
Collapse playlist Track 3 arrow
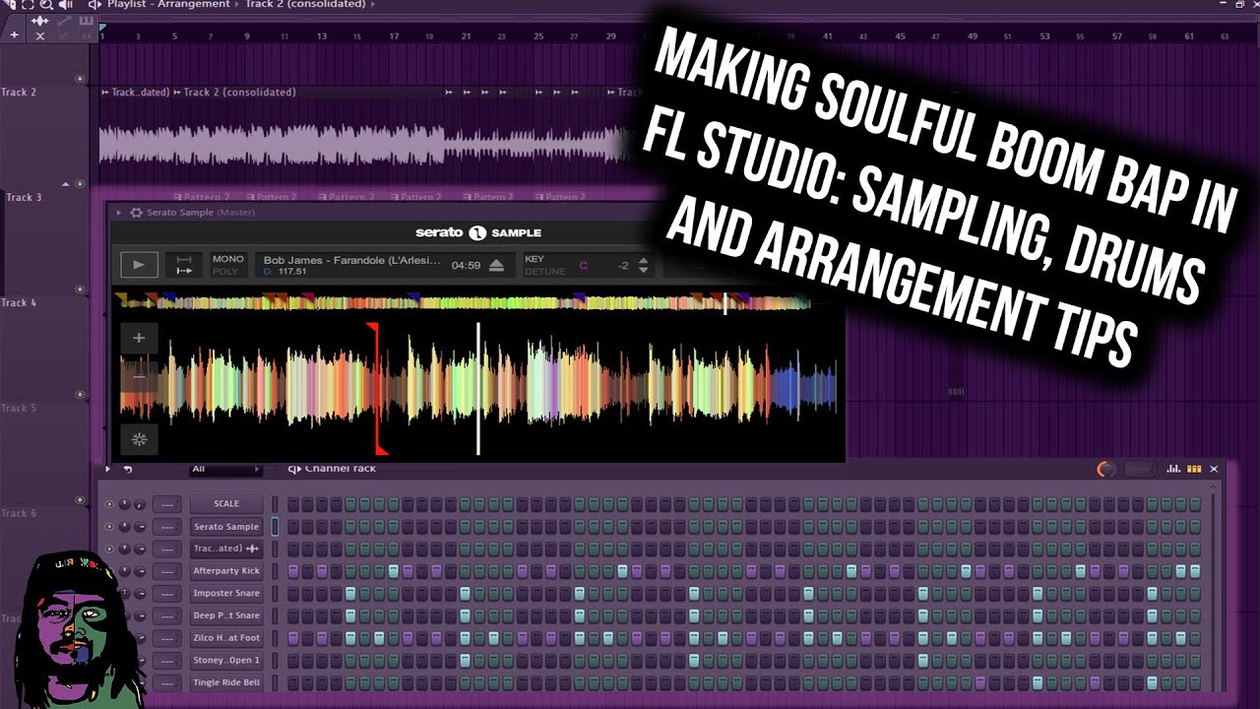coord(67,184)
